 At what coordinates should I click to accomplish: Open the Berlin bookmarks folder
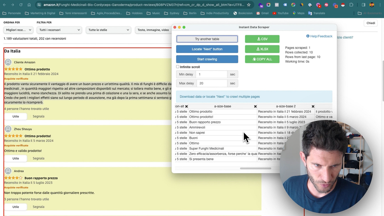(x=190, y=13)
